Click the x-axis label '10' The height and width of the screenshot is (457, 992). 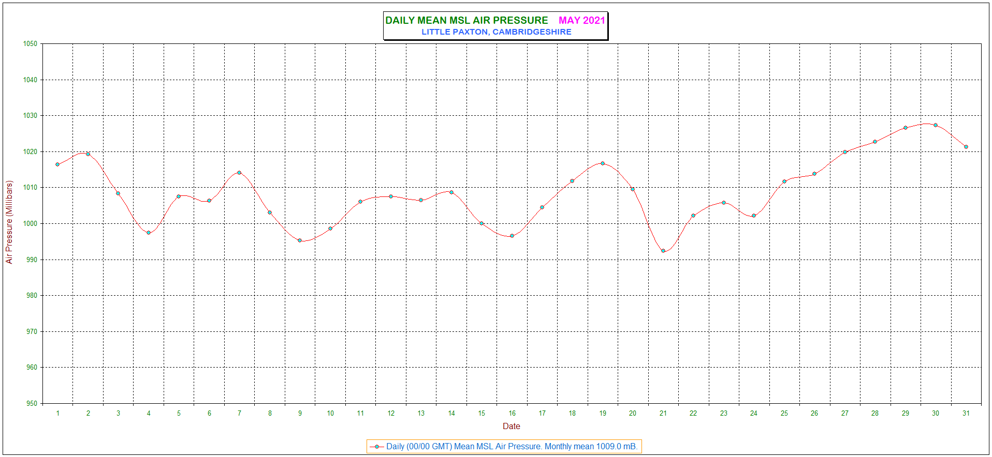(330, 414)
